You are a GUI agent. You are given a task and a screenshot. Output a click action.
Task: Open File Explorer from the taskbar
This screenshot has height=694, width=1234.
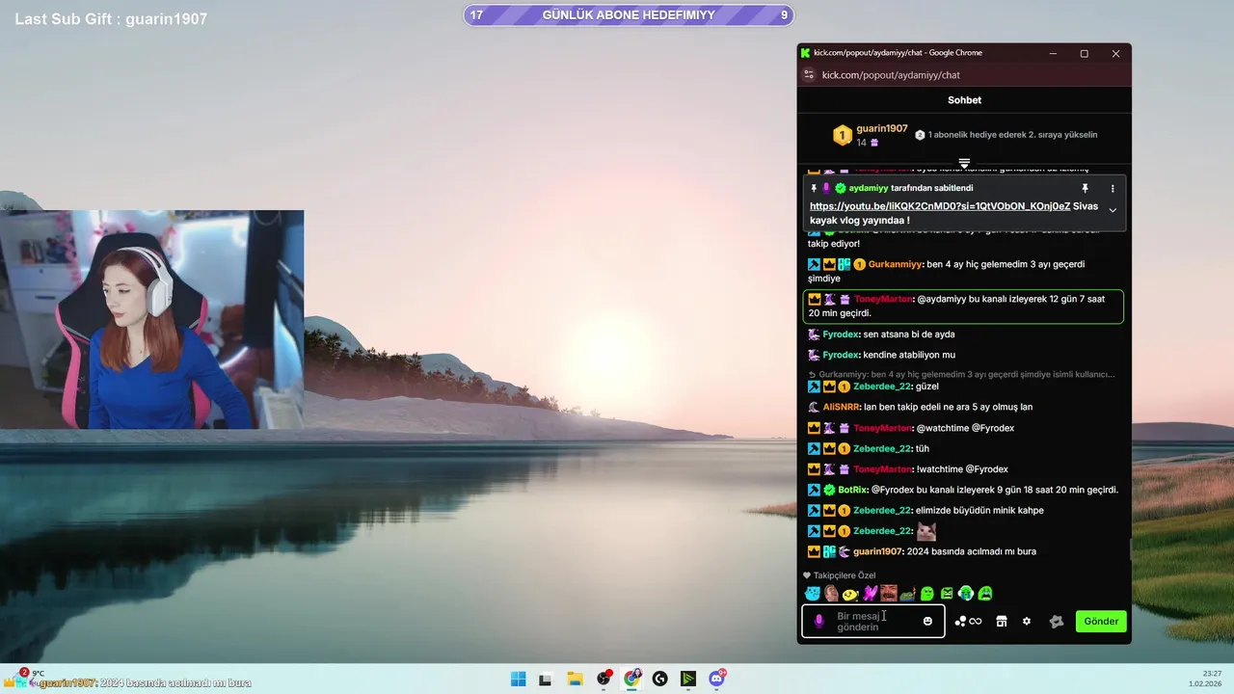(575, 679)
